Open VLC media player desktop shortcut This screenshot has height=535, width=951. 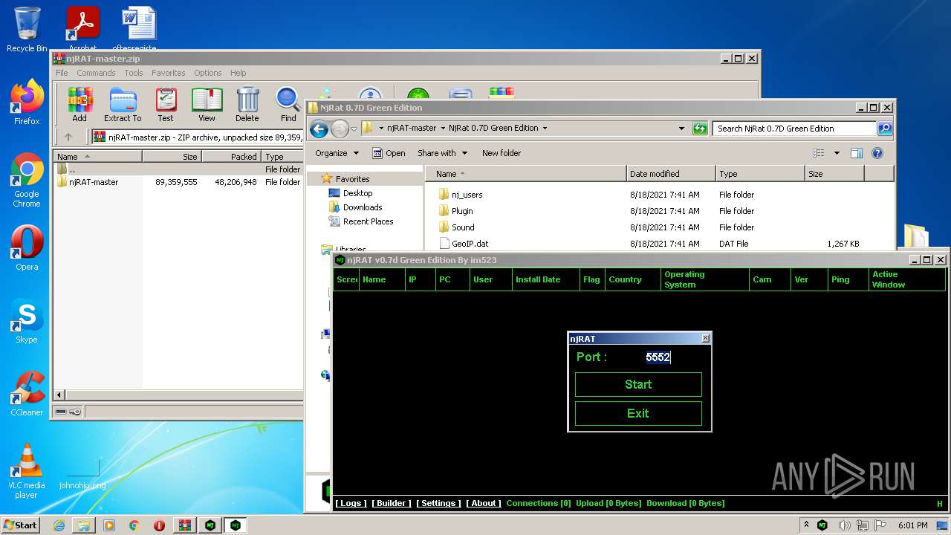27,471
